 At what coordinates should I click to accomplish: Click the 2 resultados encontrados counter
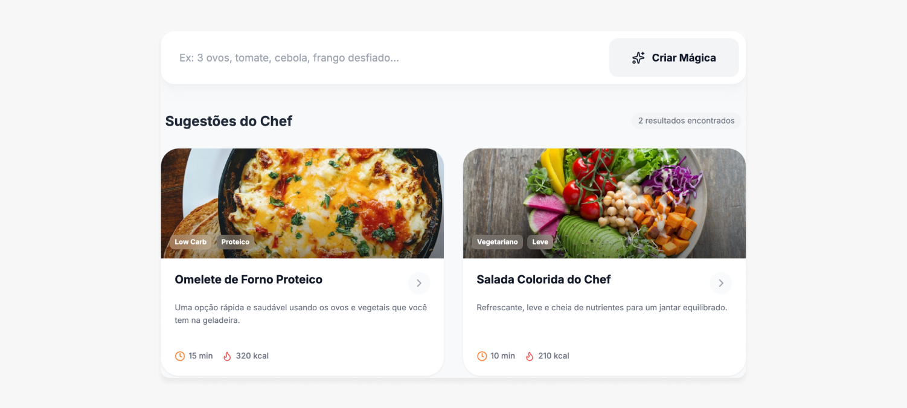[685, 121]
